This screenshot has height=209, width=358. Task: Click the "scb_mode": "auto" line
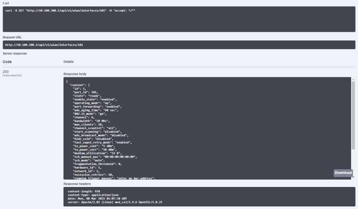[89, 160]
